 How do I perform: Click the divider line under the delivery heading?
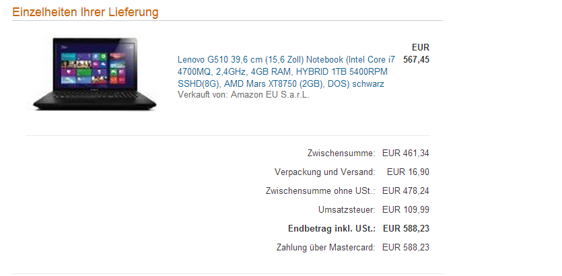click(227, 20)
